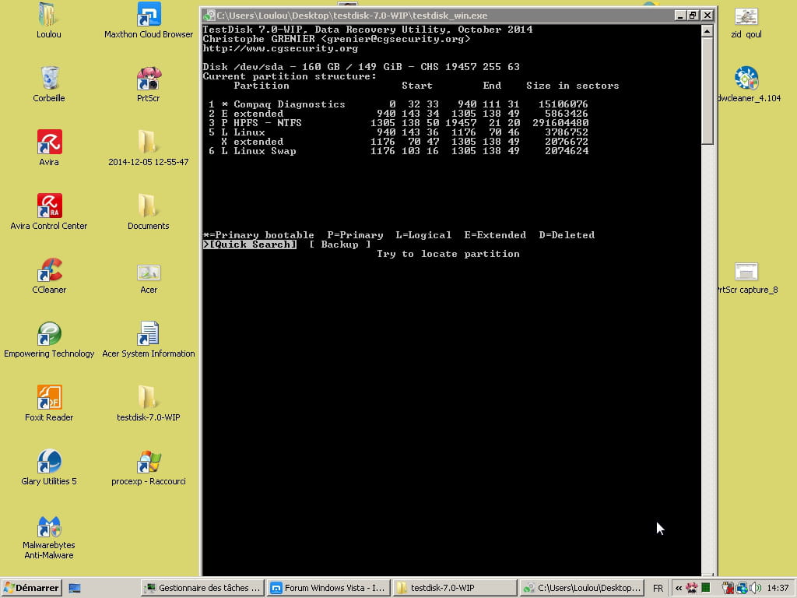Click the HPFS - NTFS partition row
Viewport: 797px width, 598px height.
[398, 123]
